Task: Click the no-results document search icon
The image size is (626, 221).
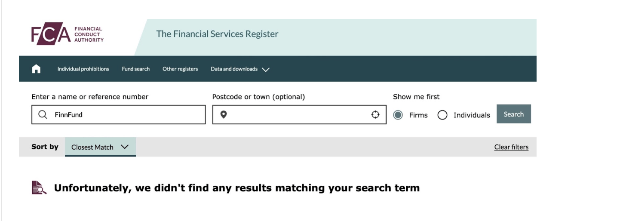Action: point(39,188)
